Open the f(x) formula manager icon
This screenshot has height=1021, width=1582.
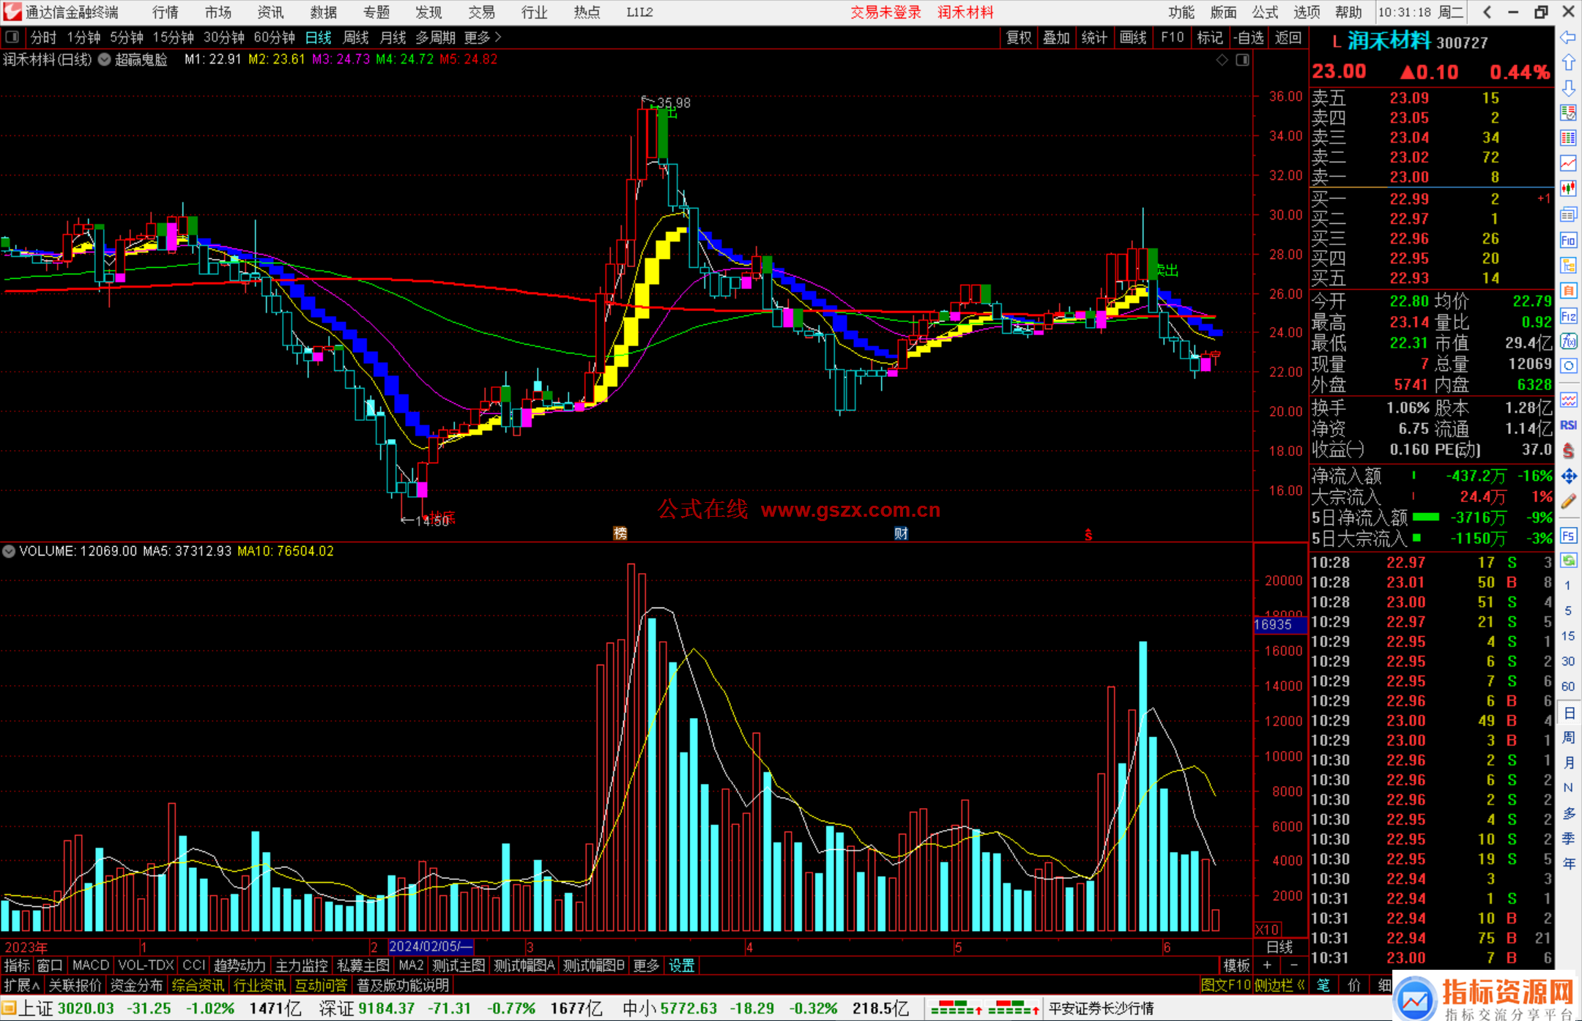1568,341
